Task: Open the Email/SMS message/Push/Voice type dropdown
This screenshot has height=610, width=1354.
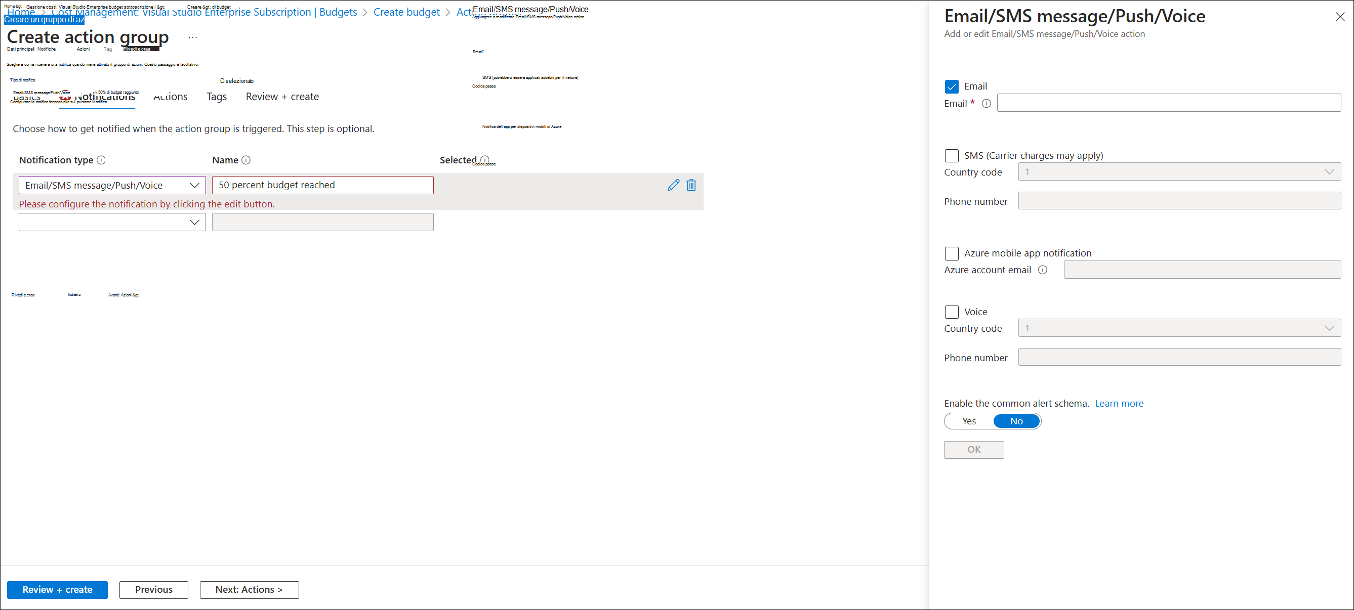Action: coord(194,185)
